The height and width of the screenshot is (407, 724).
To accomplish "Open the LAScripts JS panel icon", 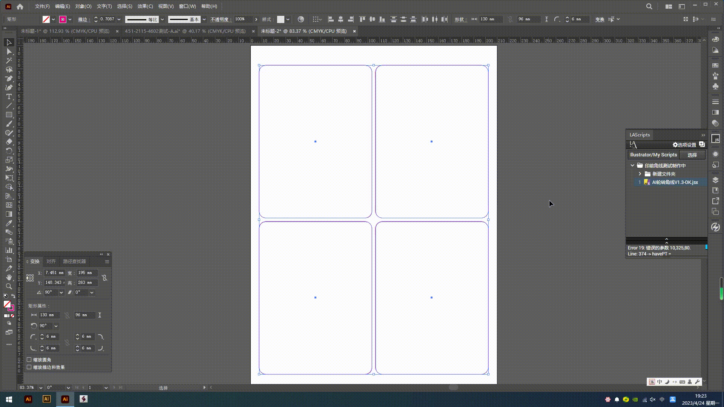I will point(715,139).
